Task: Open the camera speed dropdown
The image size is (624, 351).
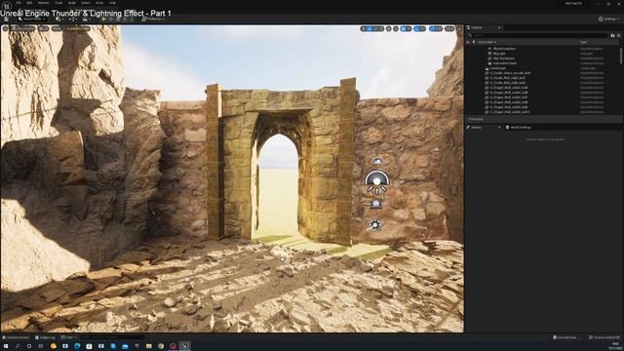Action: point(449,28)
